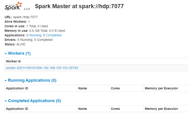Open the Running Applications (0) heading
The width and height of the screenshot is (188, 118).
(32, 80)
